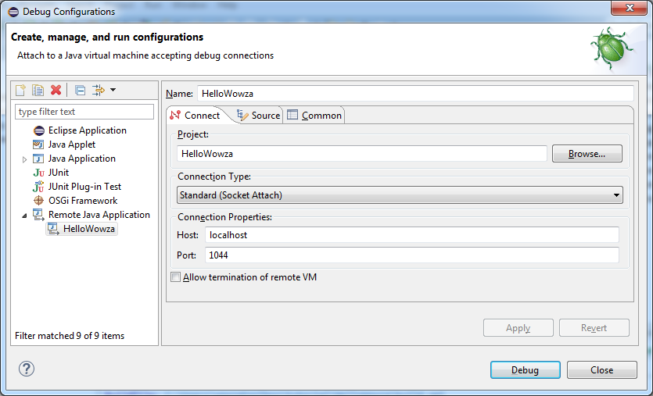
Task: Collapse the Remote Java Application node
Action: point(24,216)
